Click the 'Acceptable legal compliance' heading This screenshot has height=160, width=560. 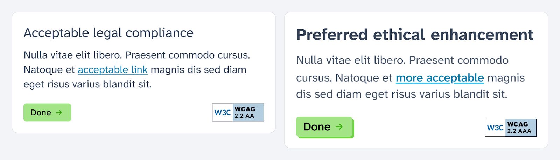(108, 33)
